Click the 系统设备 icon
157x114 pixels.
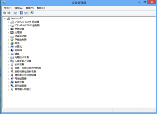12,82
